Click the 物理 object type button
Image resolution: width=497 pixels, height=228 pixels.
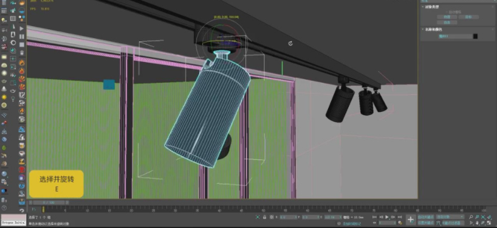click(447, 17)
